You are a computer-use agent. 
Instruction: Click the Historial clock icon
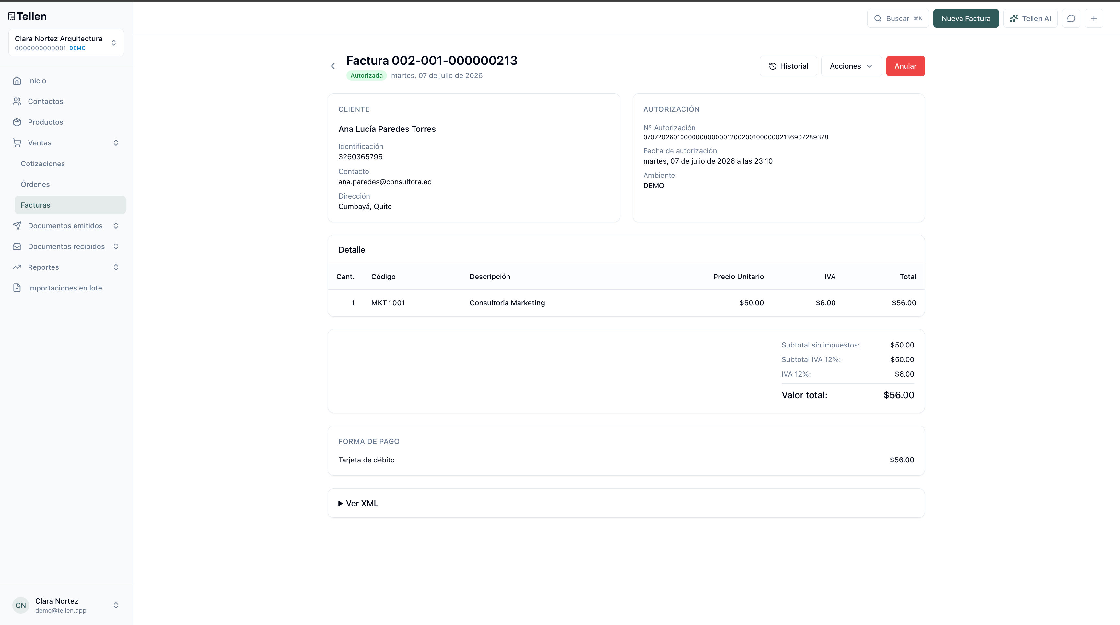[x=773, y=66]
